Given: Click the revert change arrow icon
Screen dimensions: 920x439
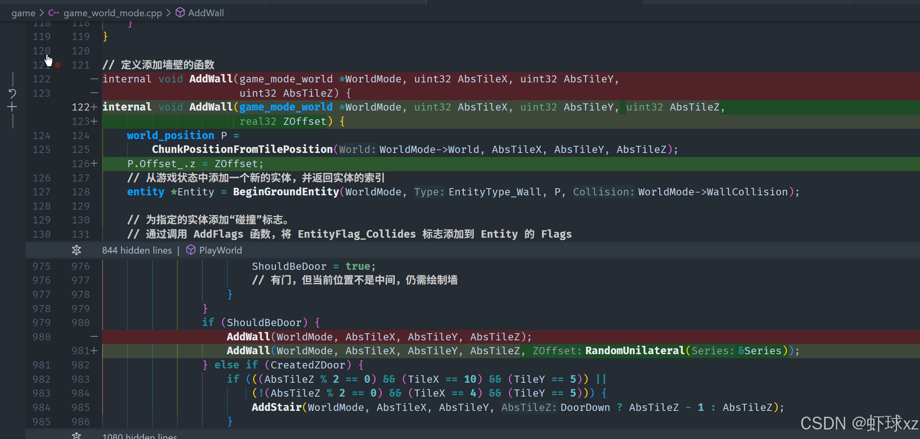Looking at the screenshot, I should tap(12, 94).
